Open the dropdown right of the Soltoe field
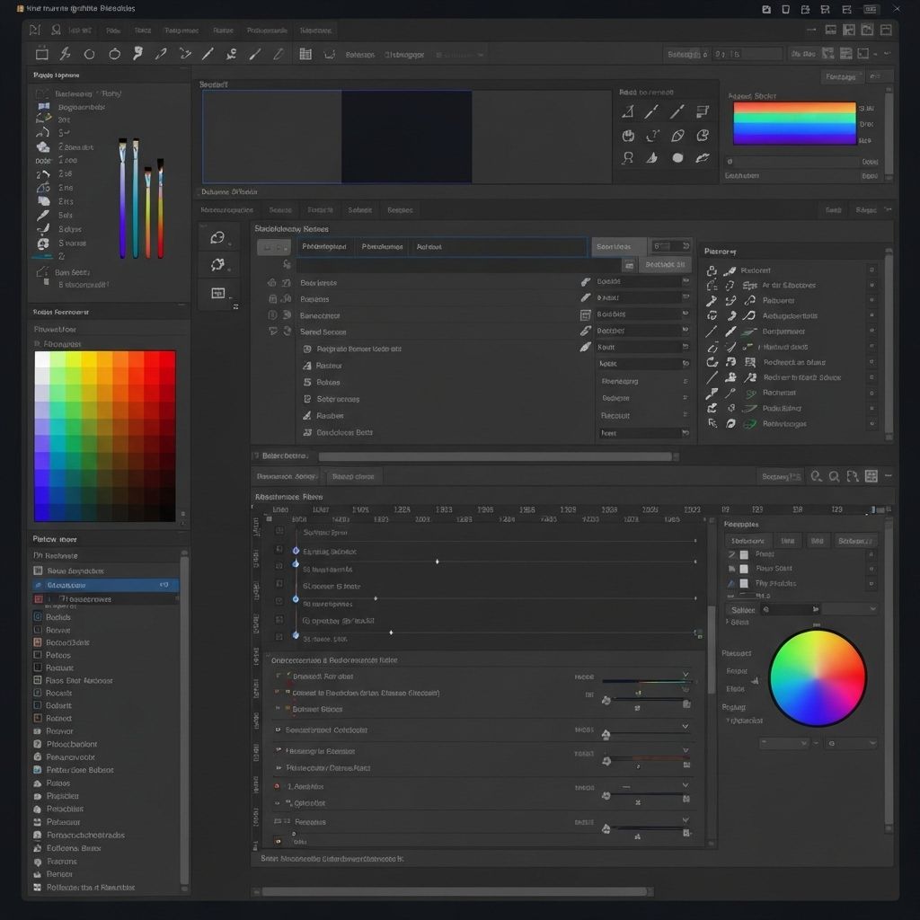 849,609
